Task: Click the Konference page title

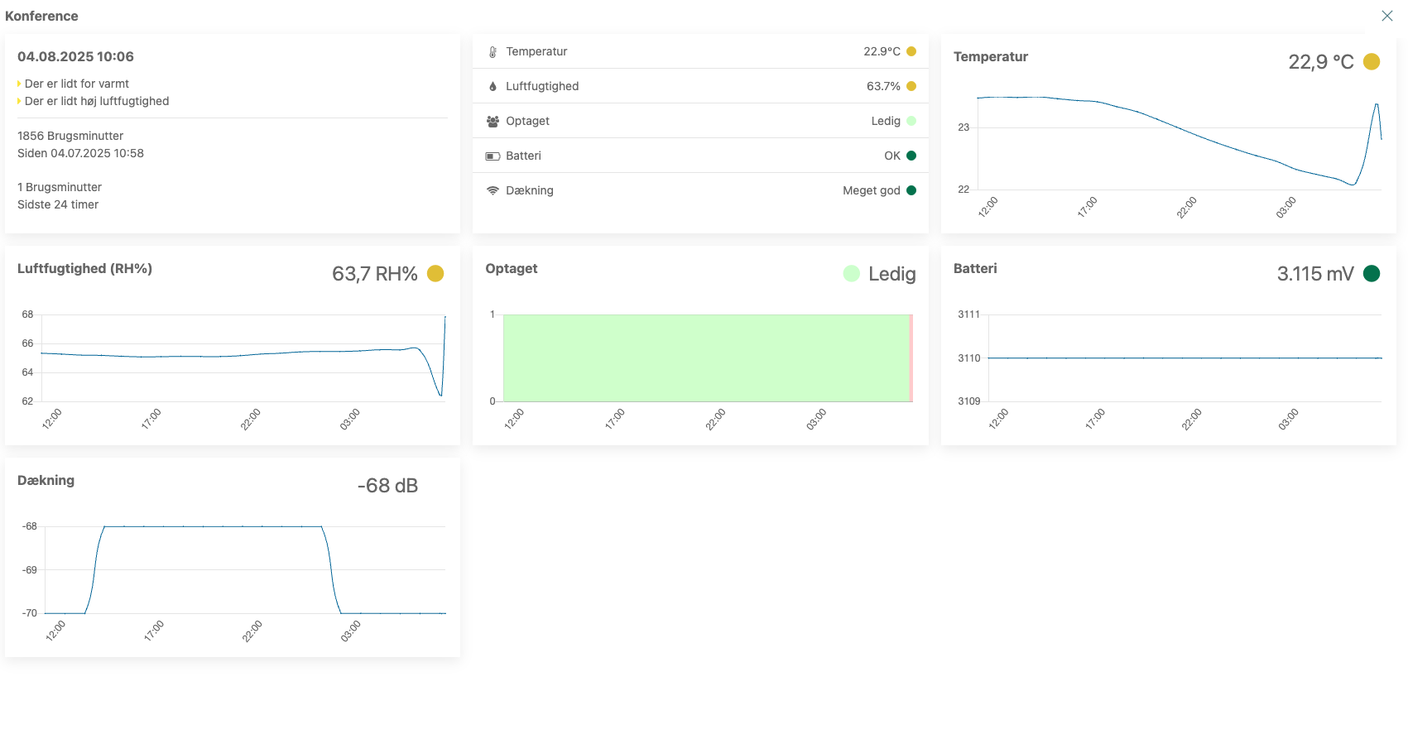Action: coord(41,16)
